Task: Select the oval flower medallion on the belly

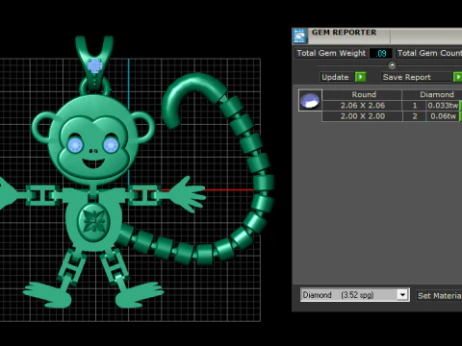Action: click(x=94, y=221)
